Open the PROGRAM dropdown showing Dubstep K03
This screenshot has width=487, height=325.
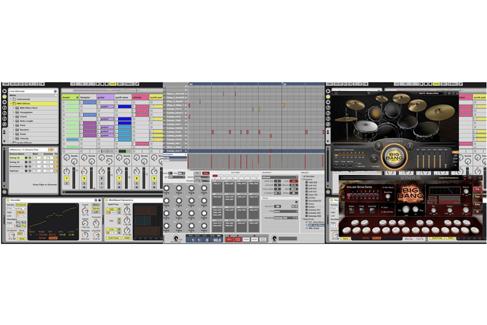tap(284, 217)
